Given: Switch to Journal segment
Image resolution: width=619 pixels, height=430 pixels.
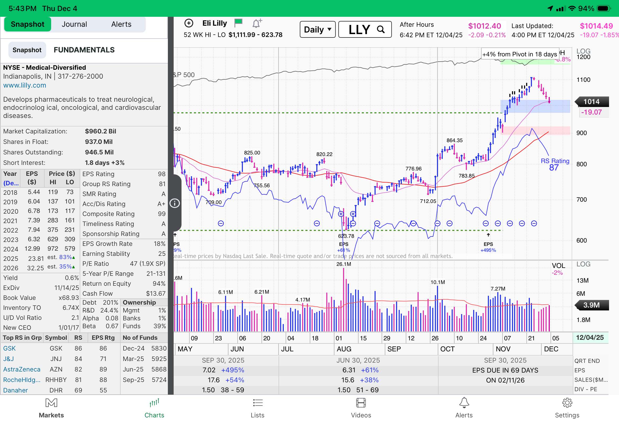Looking at the screenshot, I should 74,24.
